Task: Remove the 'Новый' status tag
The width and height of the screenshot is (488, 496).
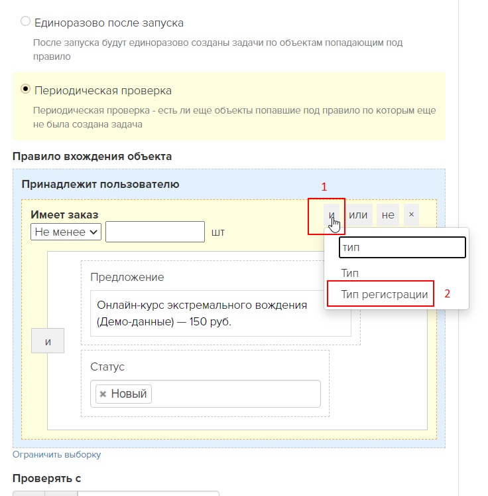Action: click(x=103, y=394)
